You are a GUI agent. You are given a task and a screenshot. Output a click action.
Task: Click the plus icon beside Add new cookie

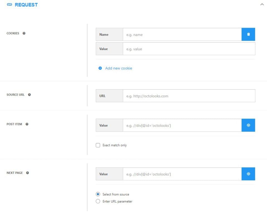click(x=100, y=68)
